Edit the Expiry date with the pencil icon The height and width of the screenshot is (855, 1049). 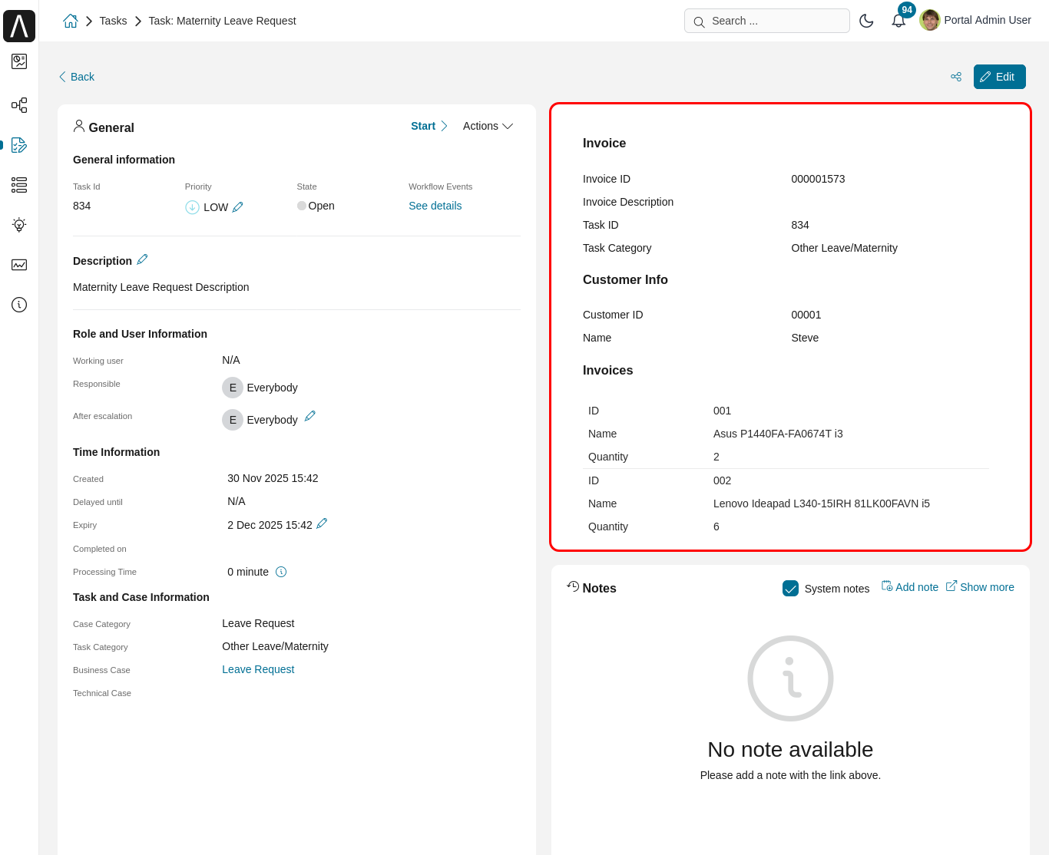[323, 523]
